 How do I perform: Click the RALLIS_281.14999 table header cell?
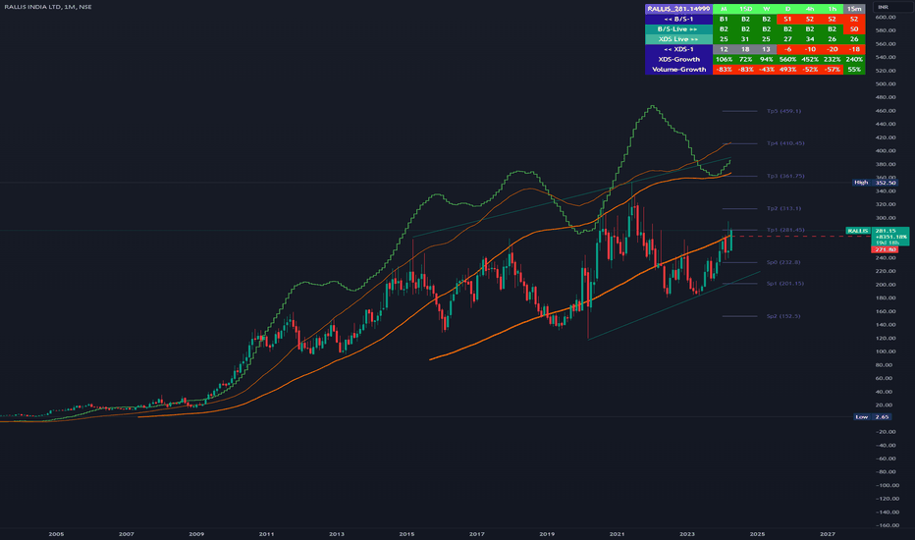tap(678, 9)
